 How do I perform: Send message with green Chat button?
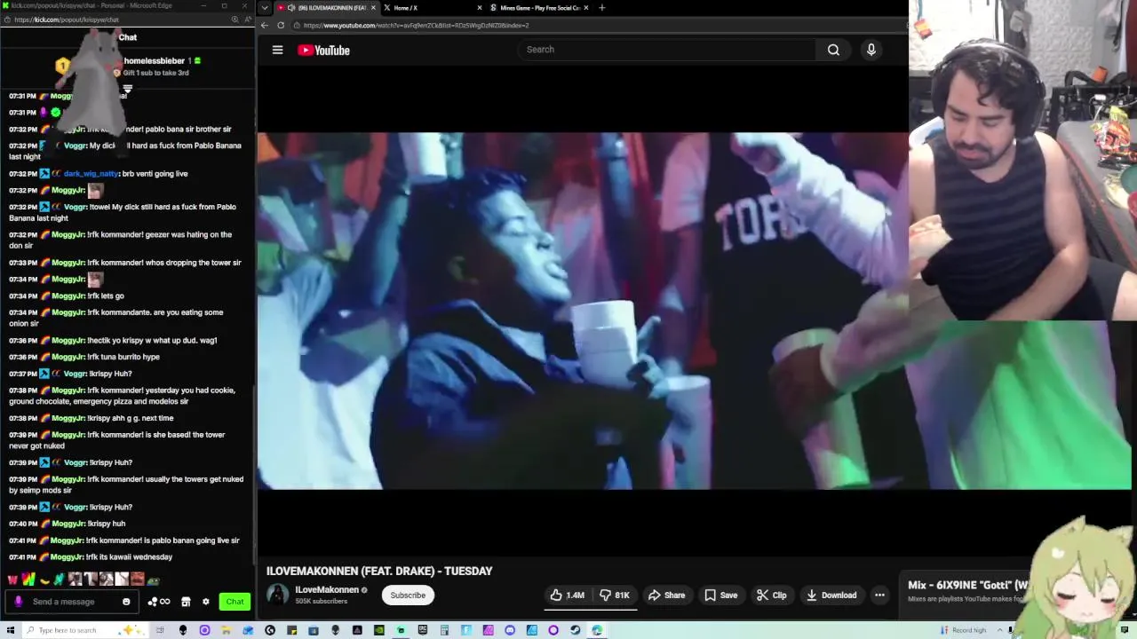[x=235, y=602]
